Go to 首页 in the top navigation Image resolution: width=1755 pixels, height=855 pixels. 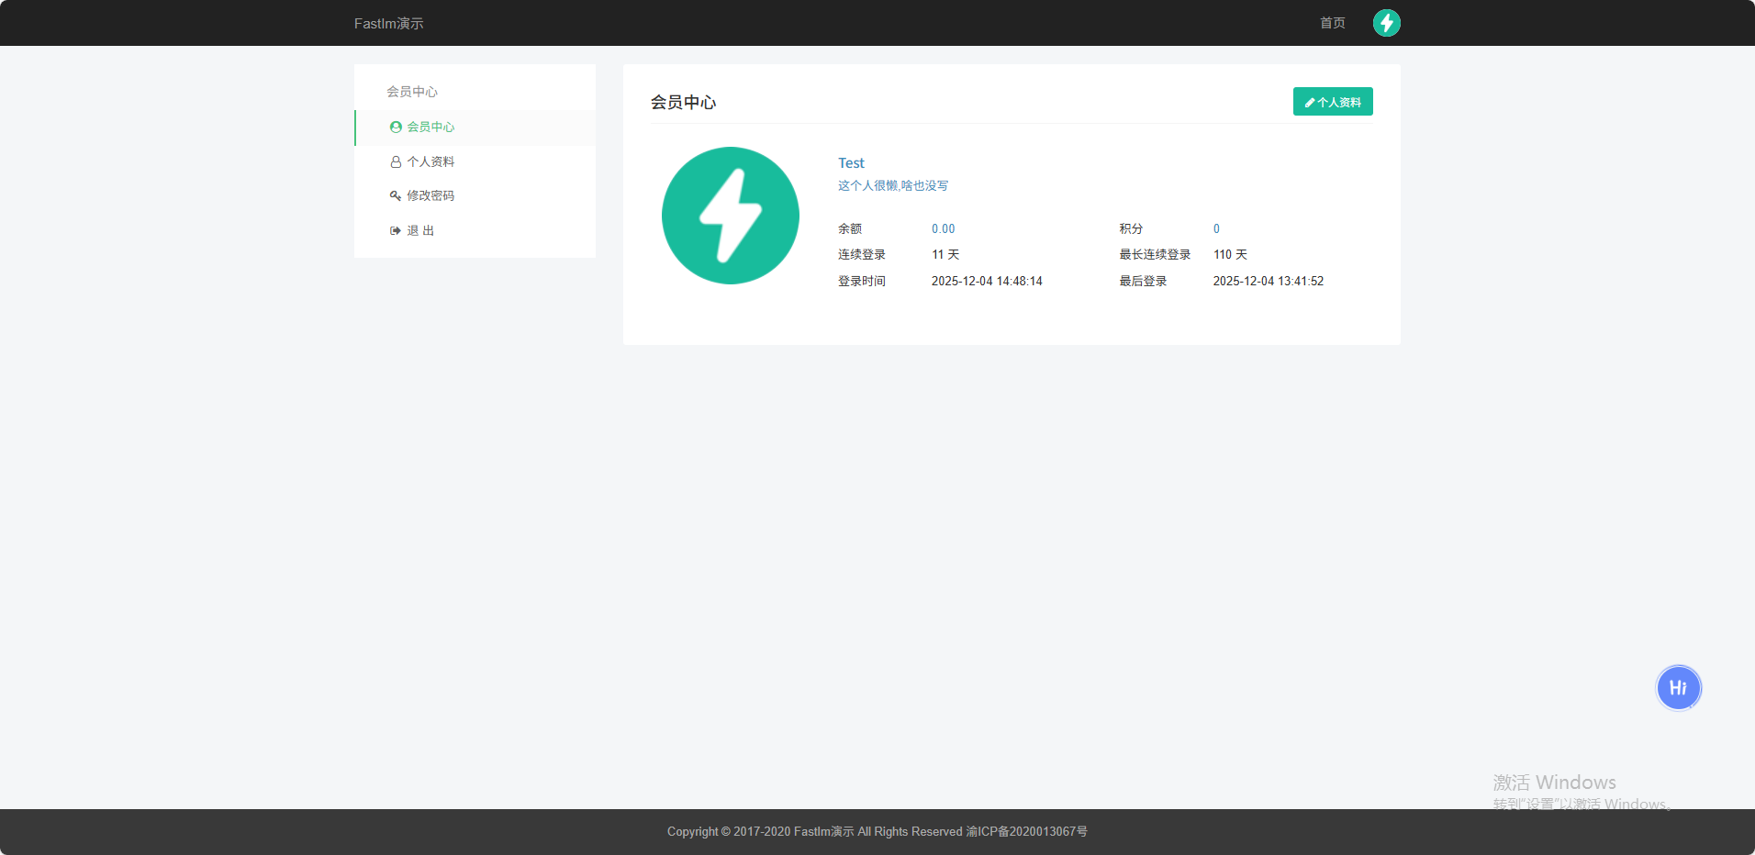(1332, 23)
